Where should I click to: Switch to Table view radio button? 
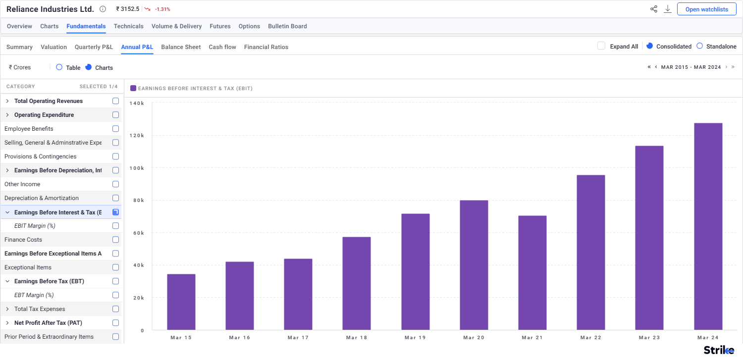59,67
